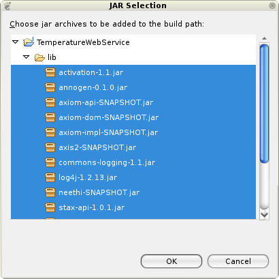Click the jar icon beside annogen-0.1.0.jar
The height and width of the screenshot is (279, 279).
[x=50, y=87]
